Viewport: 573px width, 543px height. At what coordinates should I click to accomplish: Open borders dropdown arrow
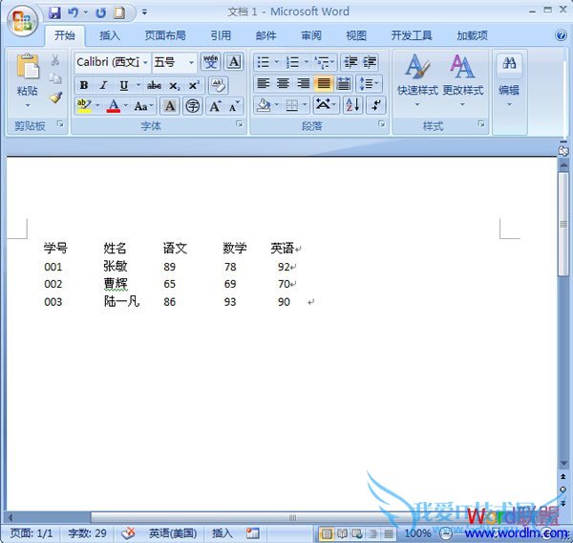[x=305, y=105]
